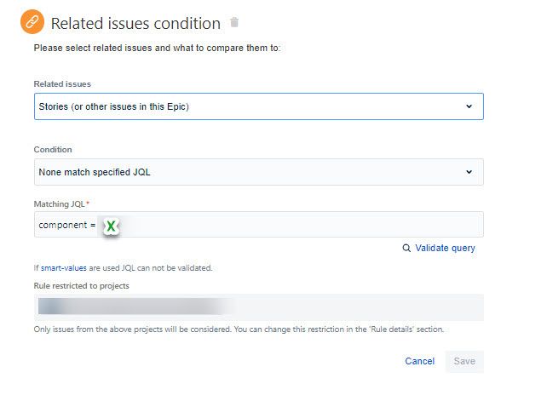Click the Condition field label
Screen dimensions: 547x401
point(53,149)
